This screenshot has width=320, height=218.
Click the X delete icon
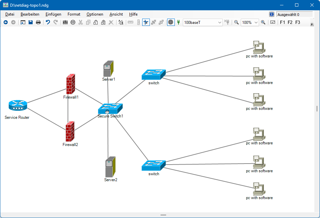tap(111, 22)
